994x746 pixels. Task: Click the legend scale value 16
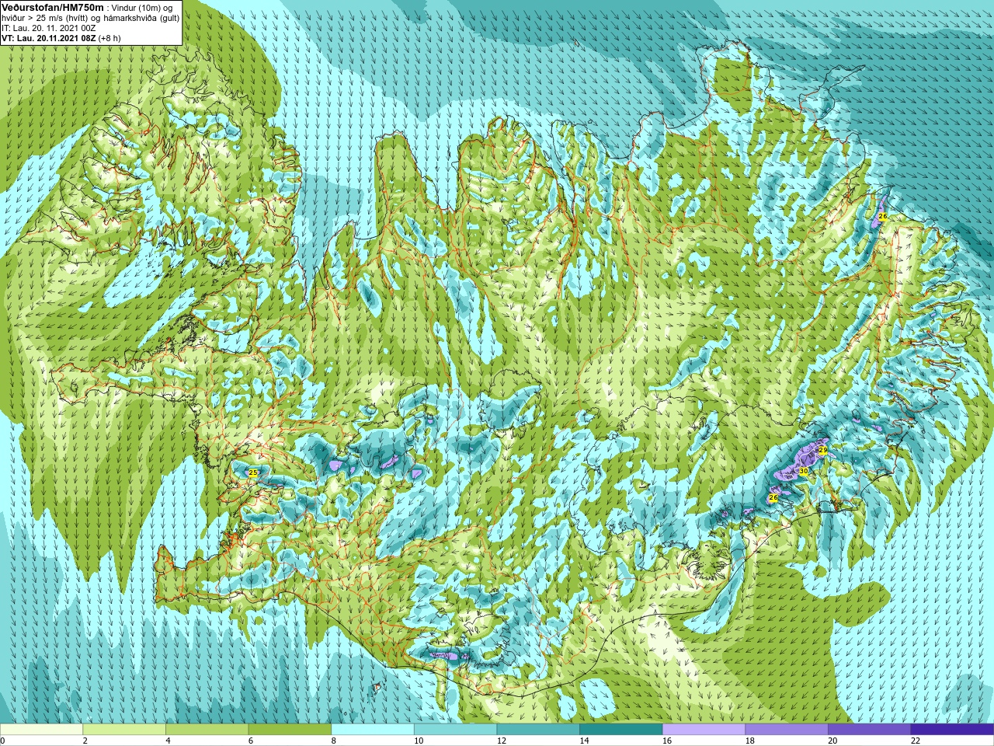(x=667, y=741)
